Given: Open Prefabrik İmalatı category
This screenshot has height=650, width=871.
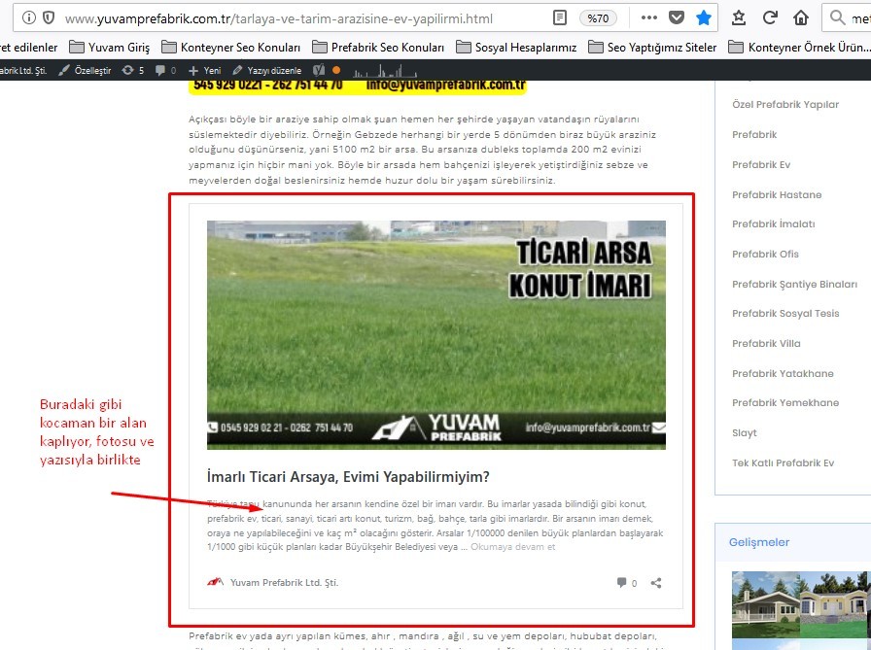Looking at the screenshot, I should (773, 223).
